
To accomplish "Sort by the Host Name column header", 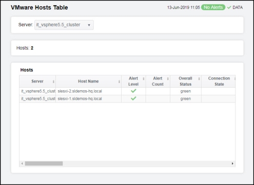I will pyautogui.click(x=88, y=81).
